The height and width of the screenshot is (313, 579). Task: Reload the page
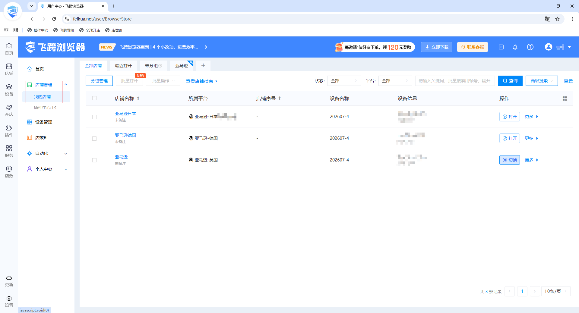pyautogui.click(x=54, y=19)
